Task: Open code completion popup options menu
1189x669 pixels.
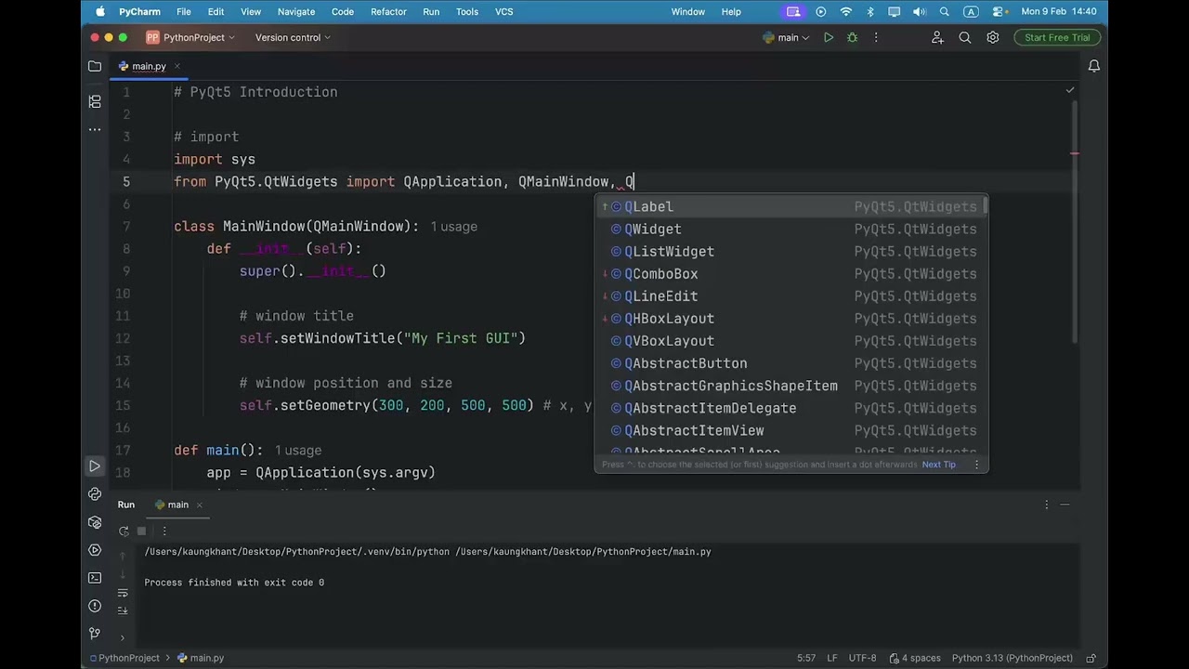Action: click(976, 465)
